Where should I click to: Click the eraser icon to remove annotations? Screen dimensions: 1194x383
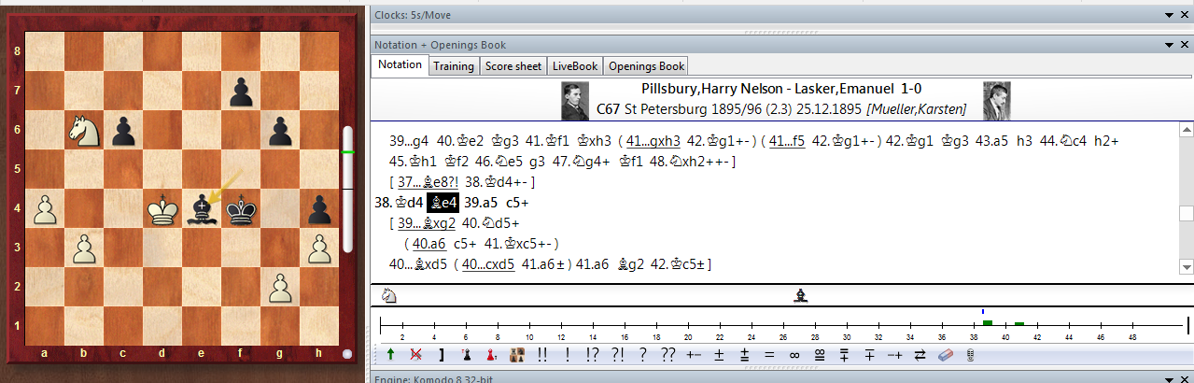945,355
